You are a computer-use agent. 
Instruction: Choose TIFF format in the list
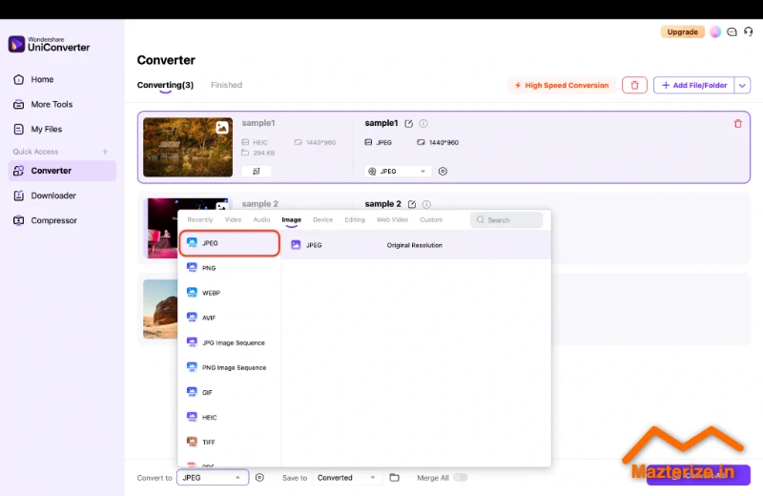[x=230, y=442]
